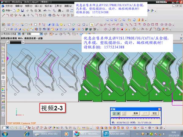Click the Open file folder icon
The width and height of the screenshot is (183, 137).
pos(18,11)
